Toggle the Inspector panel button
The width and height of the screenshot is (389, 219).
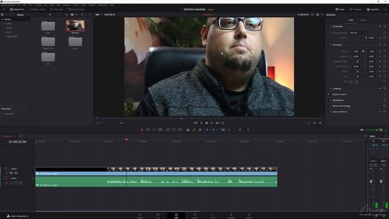point(373,9)
